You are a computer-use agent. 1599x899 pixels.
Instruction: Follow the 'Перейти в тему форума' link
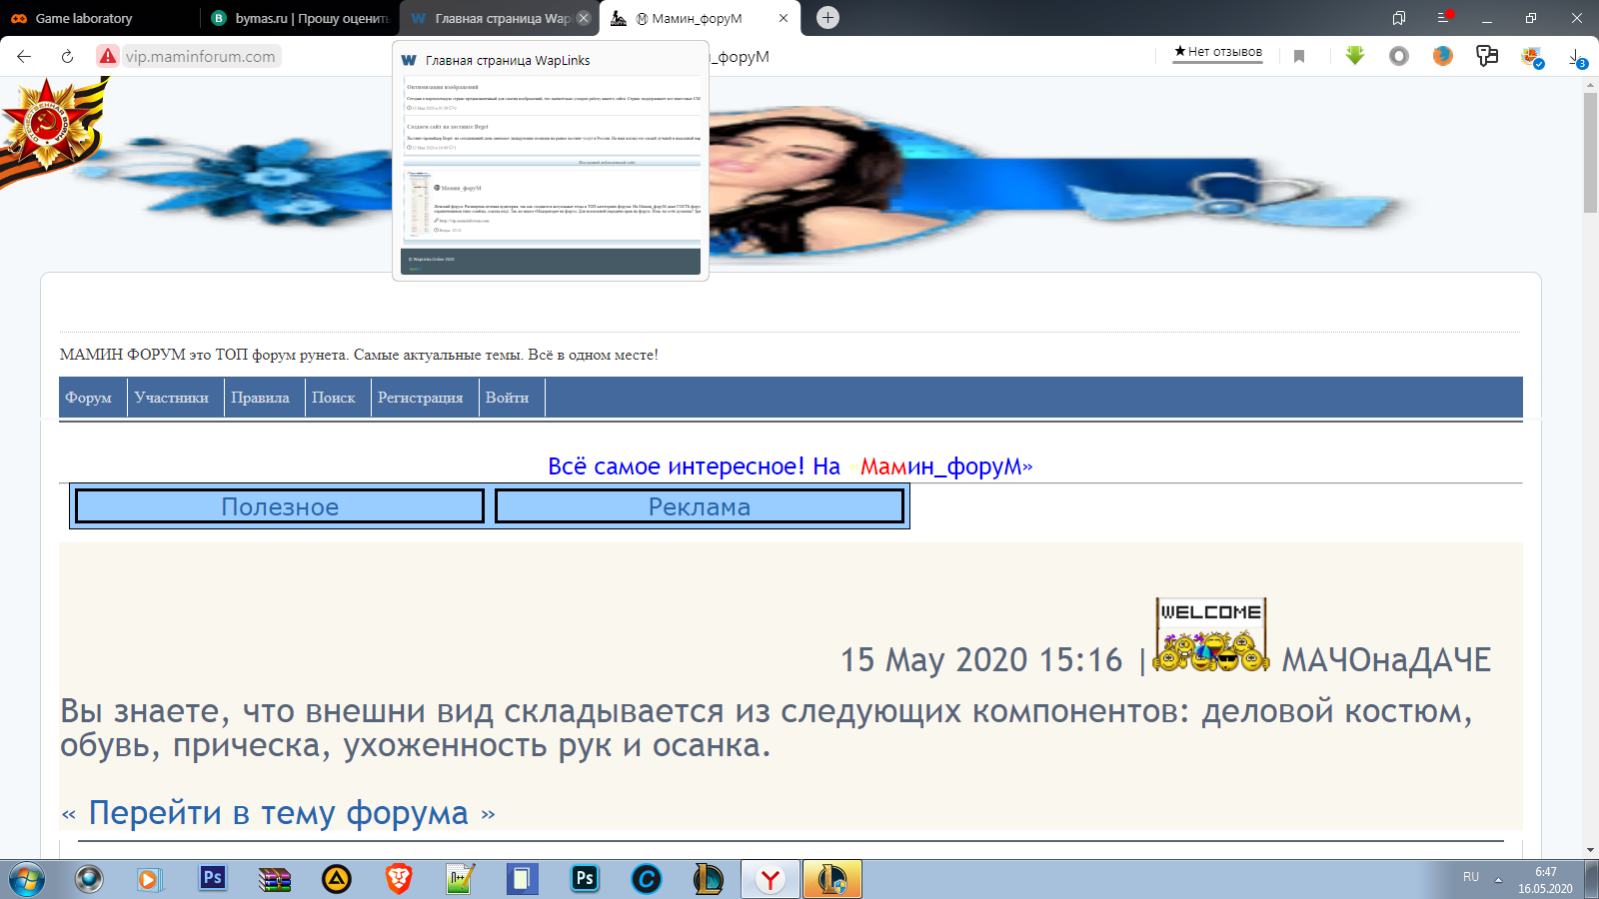278,813
